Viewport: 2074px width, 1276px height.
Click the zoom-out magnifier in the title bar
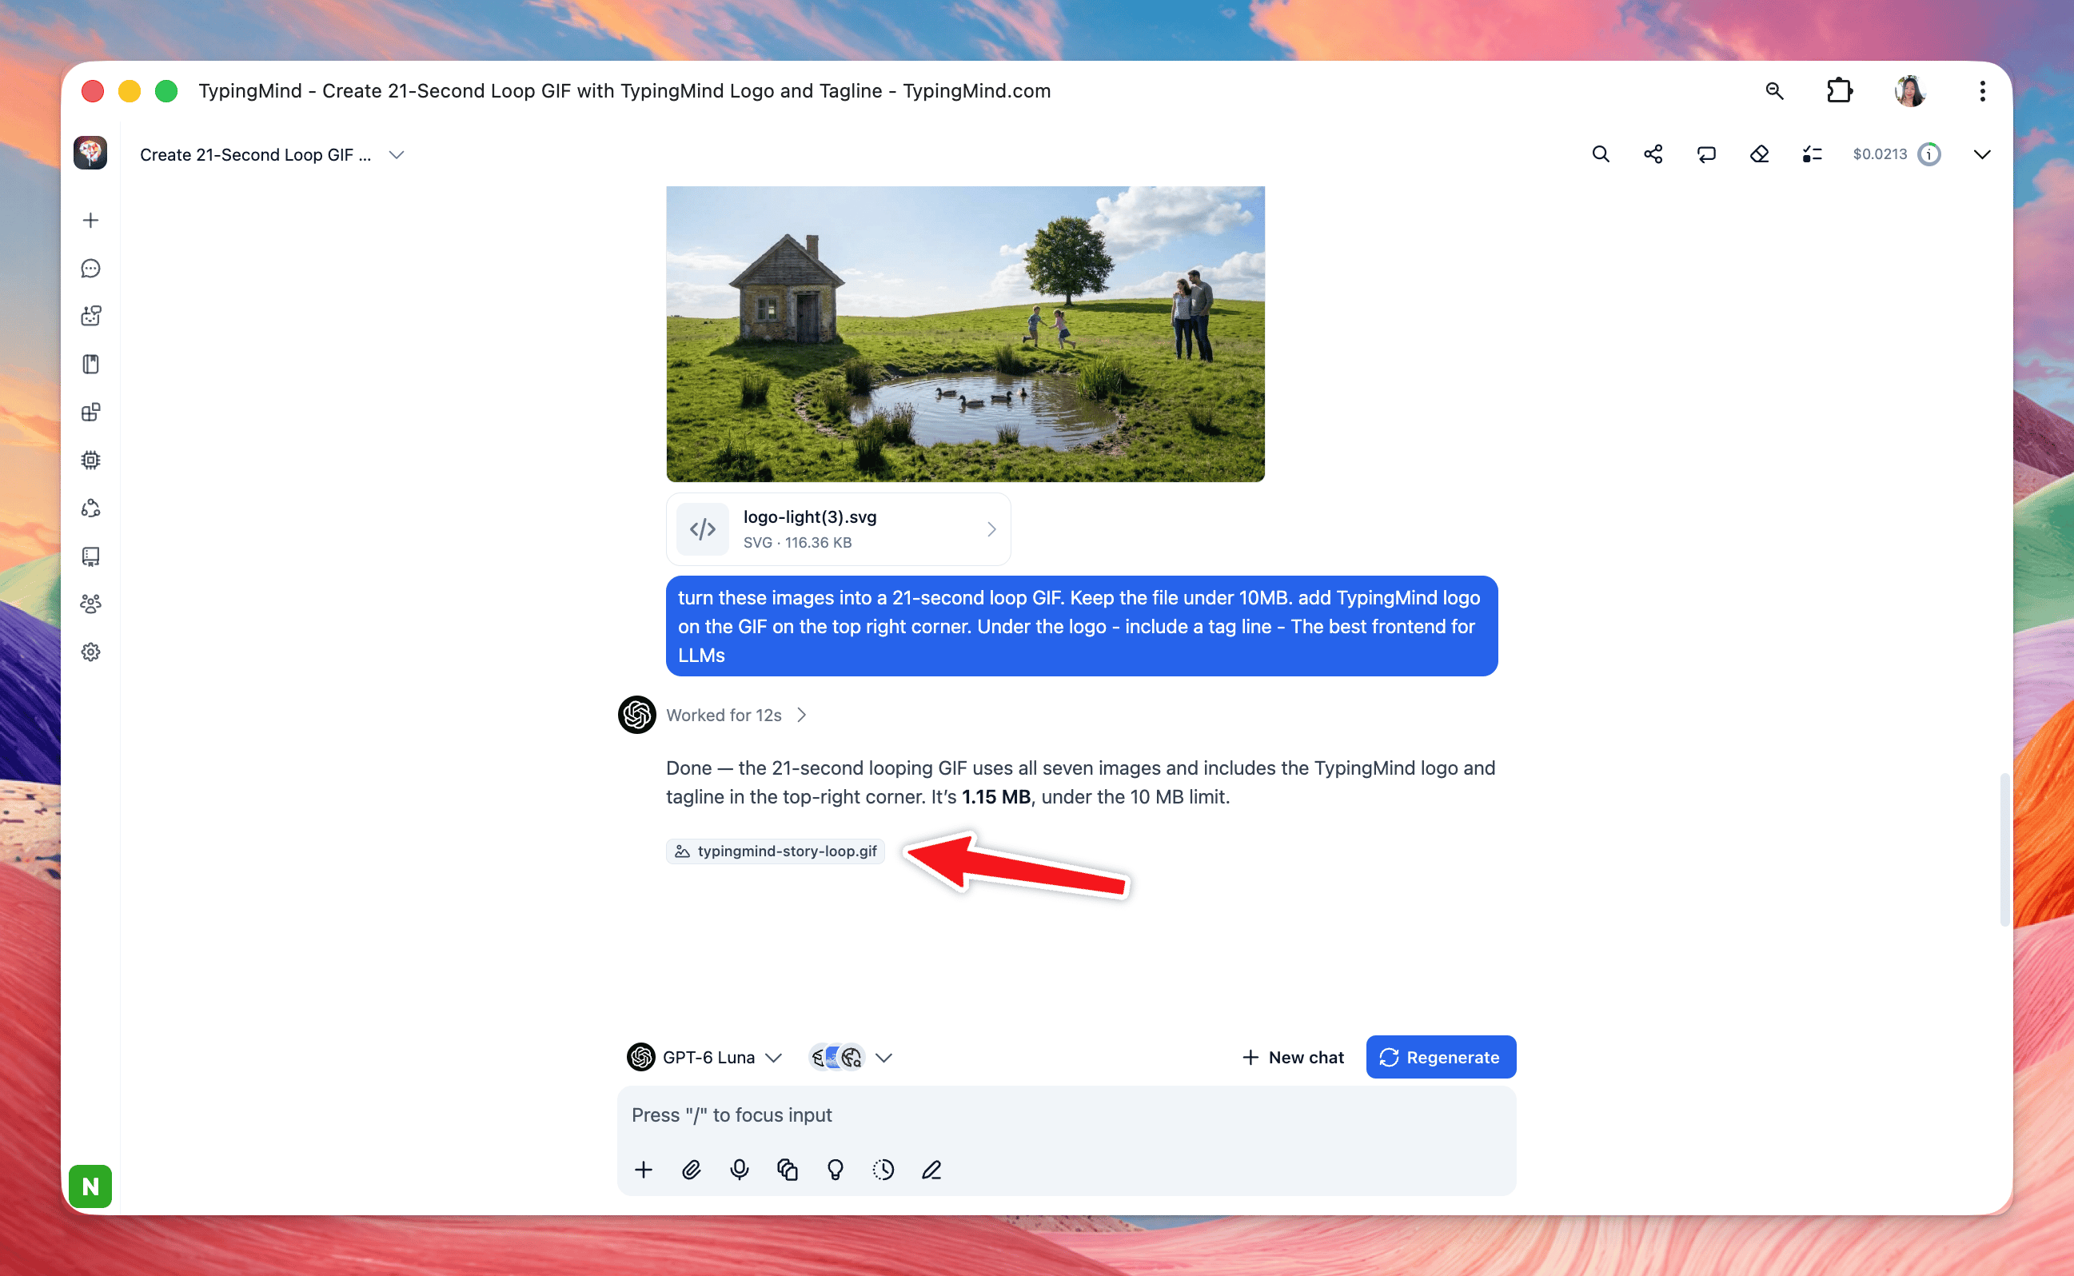[1774, 90]
